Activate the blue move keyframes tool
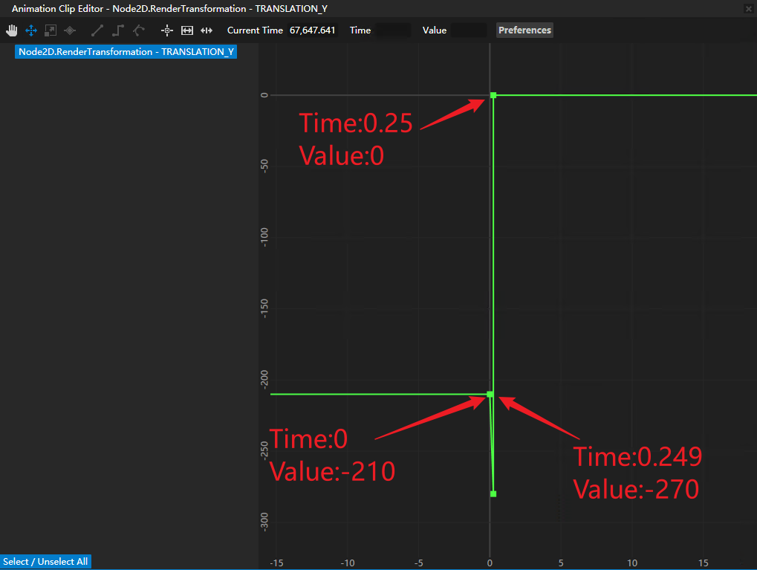 31,30
